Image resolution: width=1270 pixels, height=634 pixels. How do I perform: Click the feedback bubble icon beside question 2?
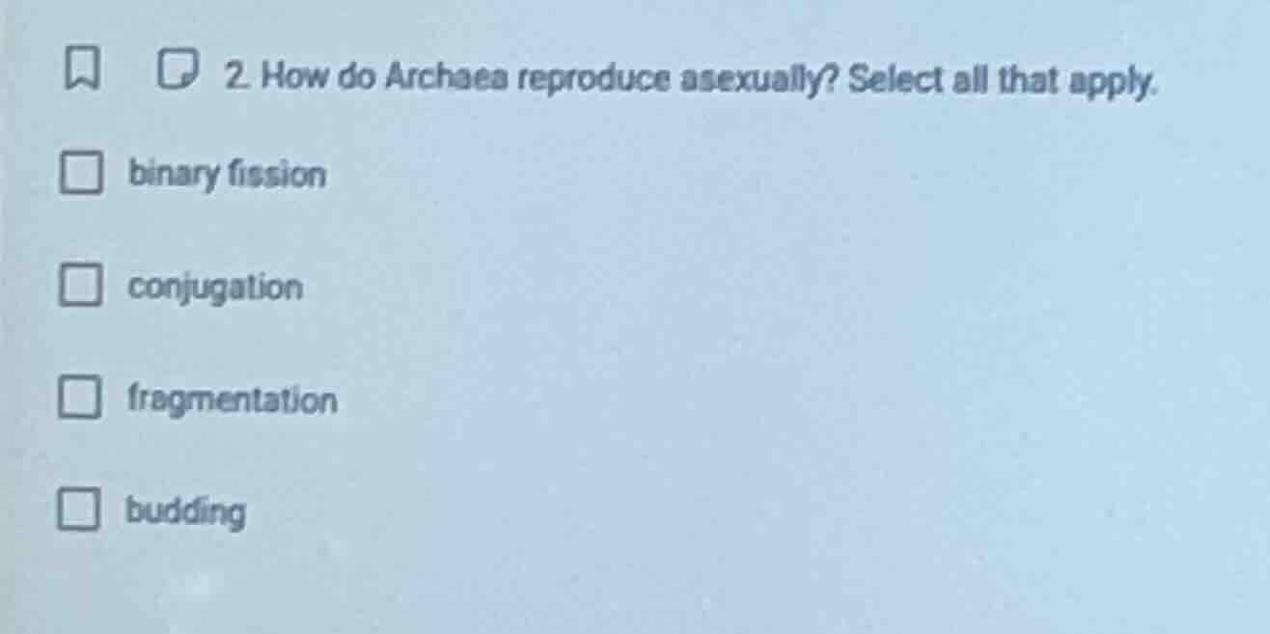pos(178,69)
